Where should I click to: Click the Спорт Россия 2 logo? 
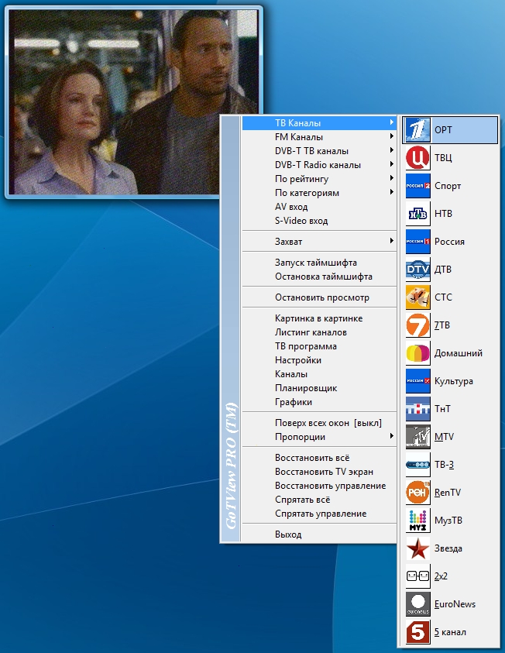pyautogui.click(x=418, y=186)
